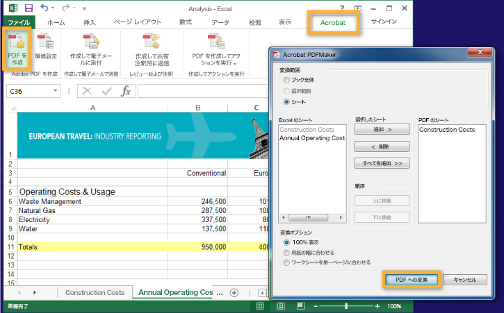504x313 pixels.
Task: Switch to Normal view icon in status bar
Action: 260,306
